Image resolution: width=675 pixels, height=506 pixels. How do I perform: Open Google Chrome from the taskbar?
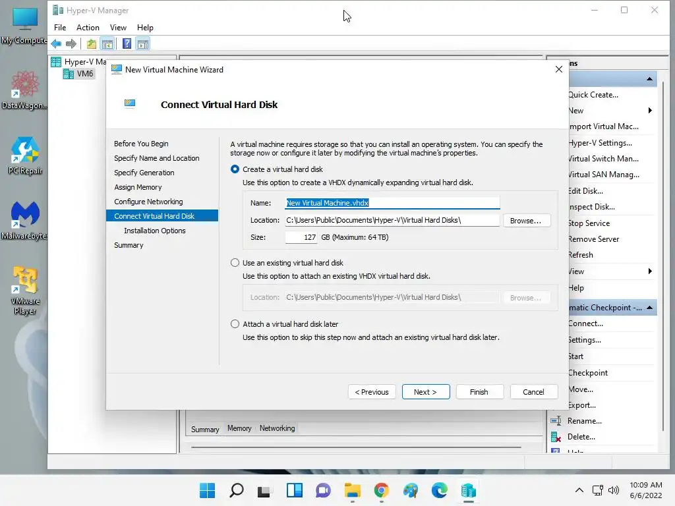coord(382,490)
